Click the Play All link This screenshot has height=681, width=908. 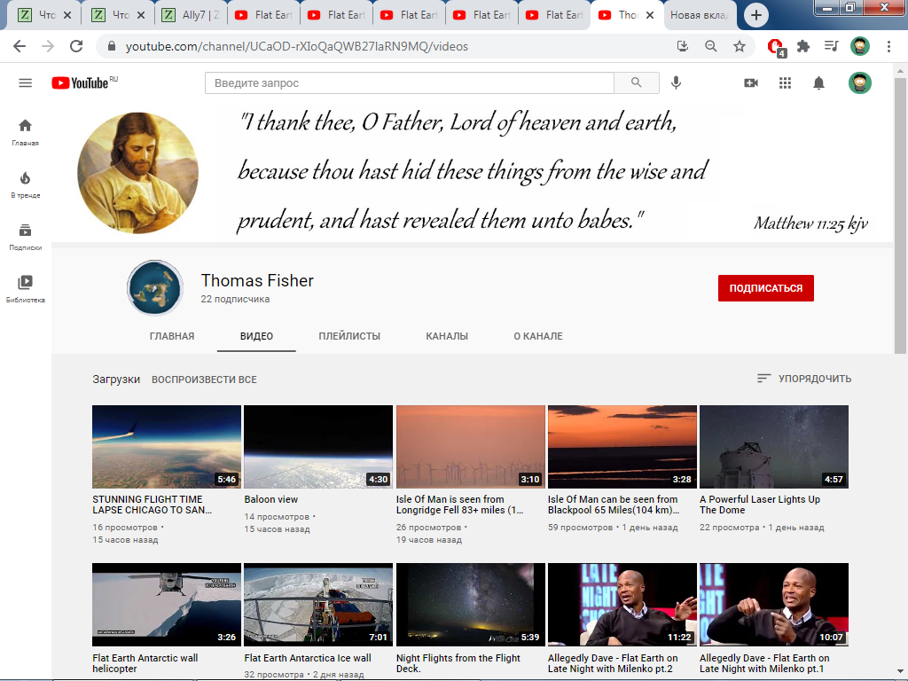click(204, 380)
